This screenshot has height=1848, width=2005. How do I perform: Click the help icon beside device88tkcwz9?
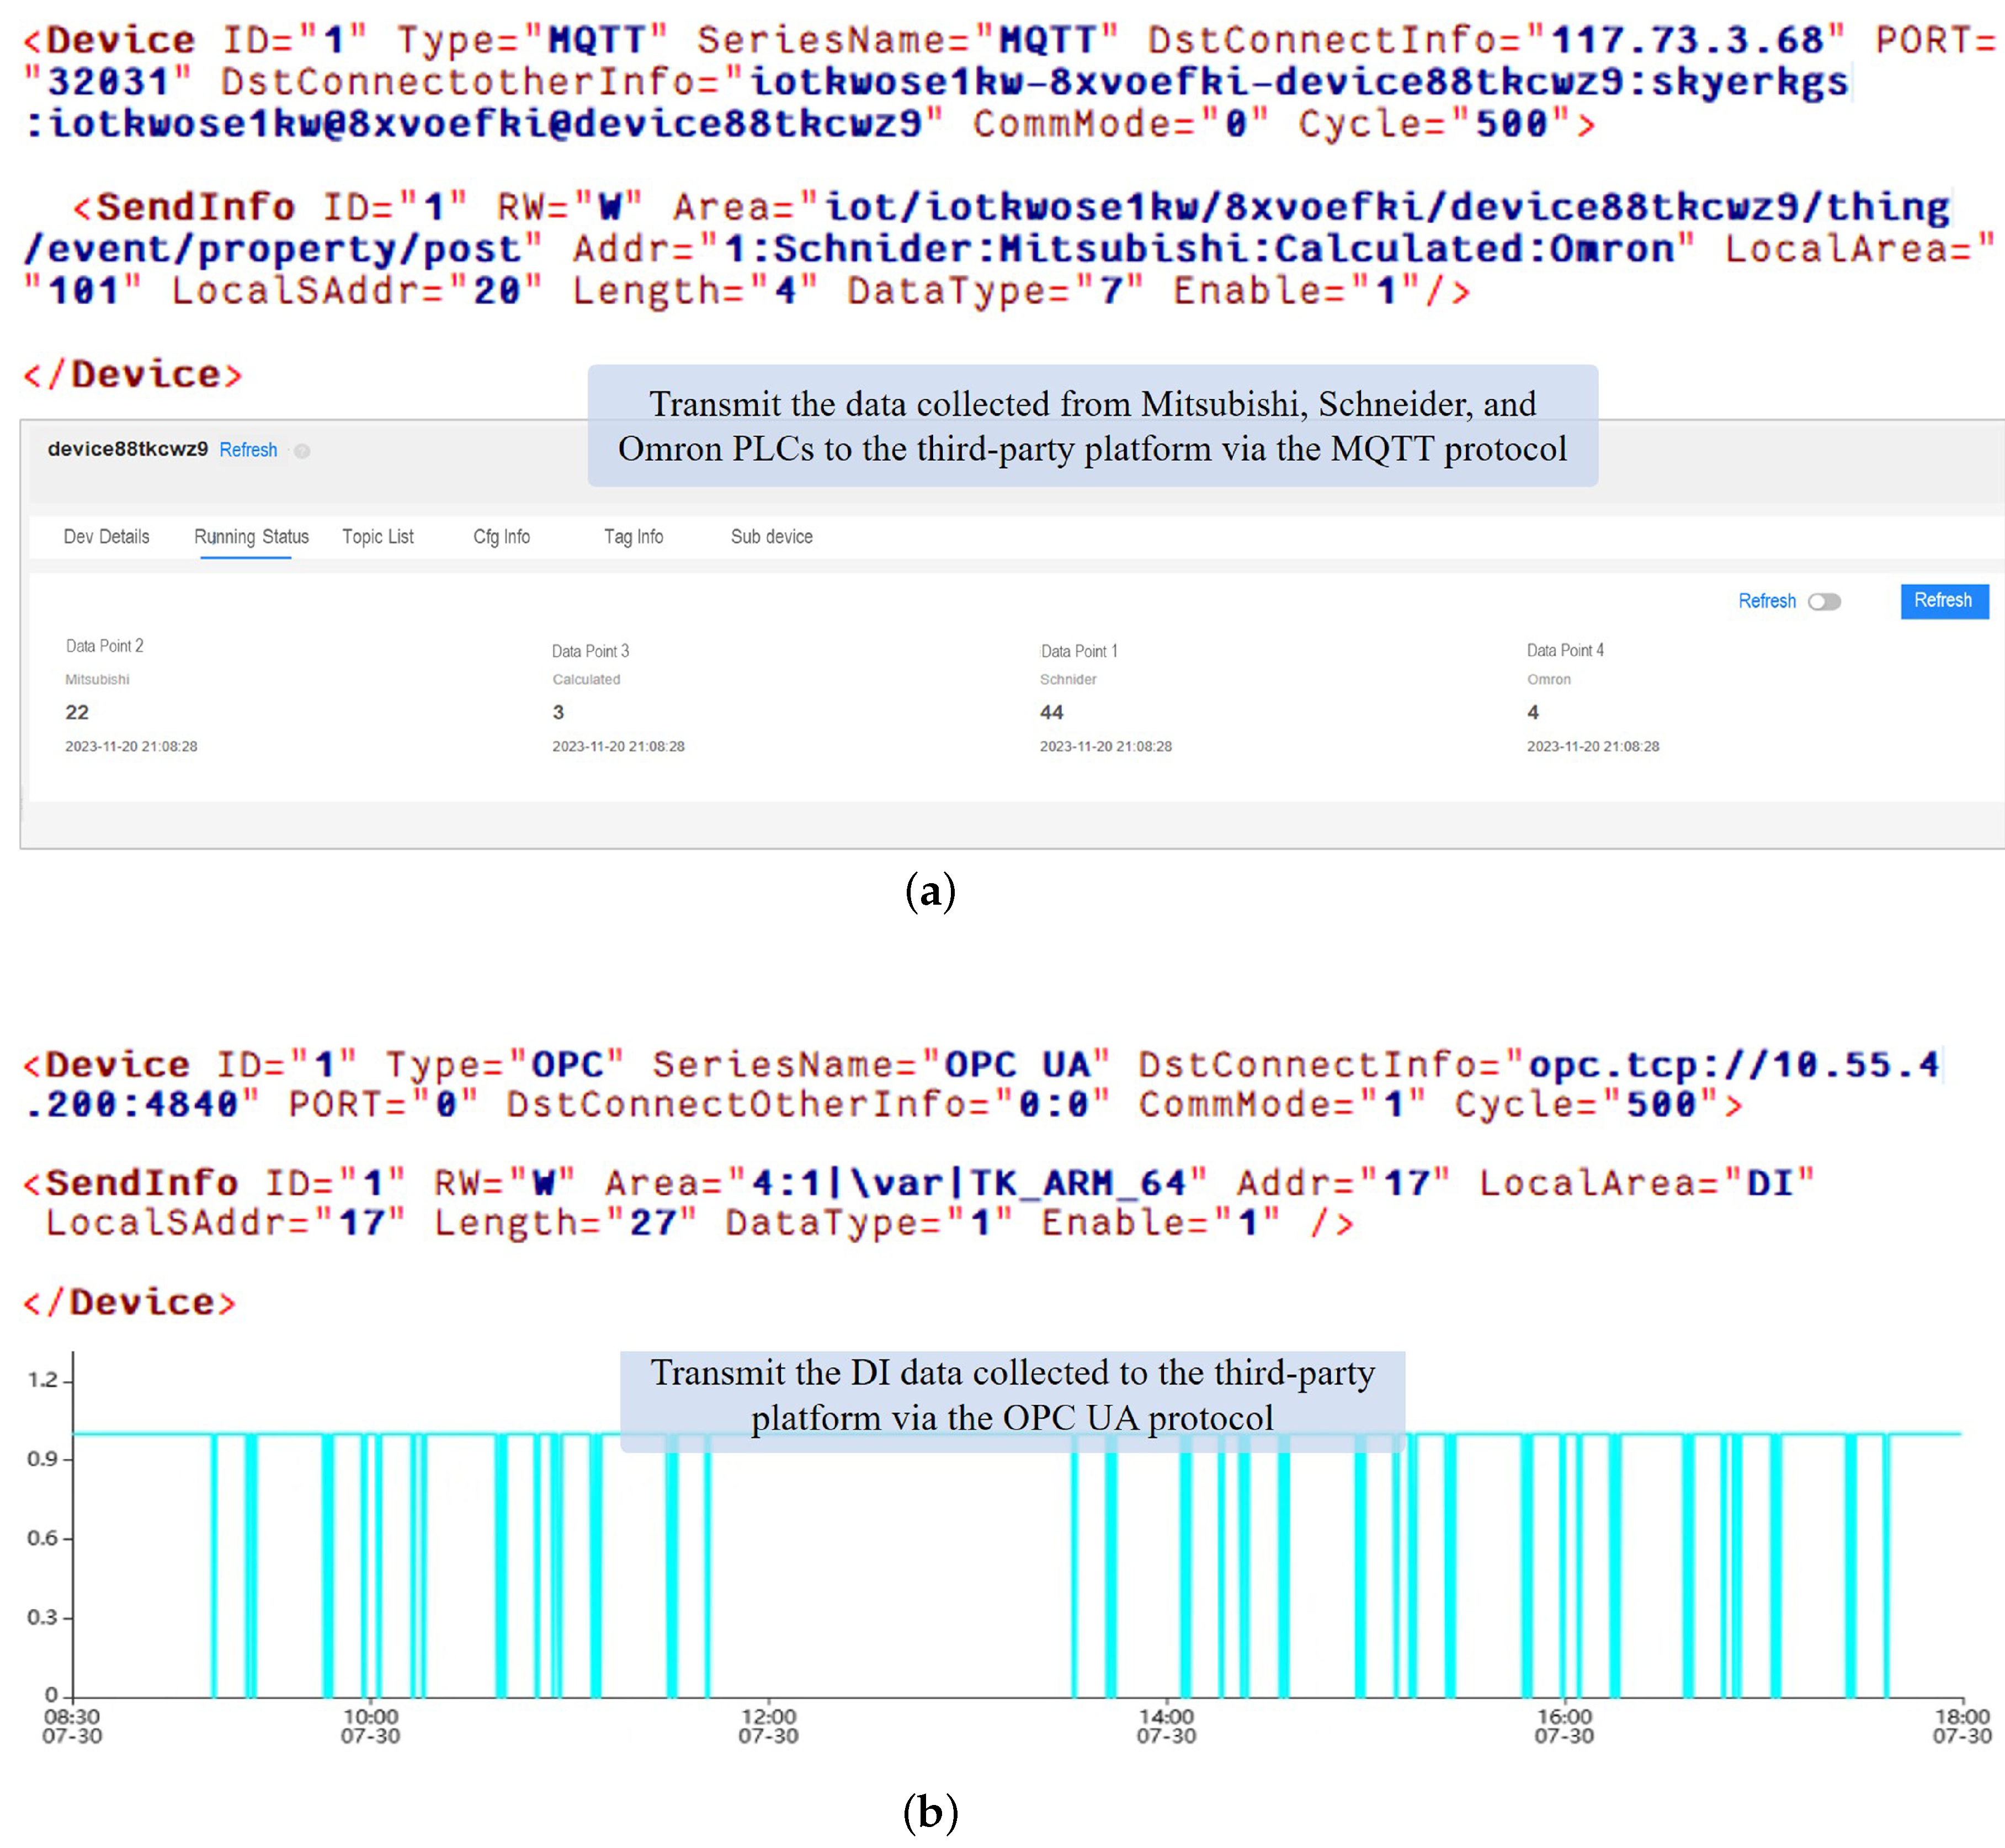coord(302,451)
